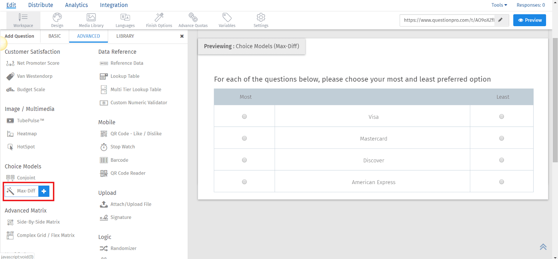558x259 pixels.
Task: Choose Least for American Express
Action: (502, 182)
